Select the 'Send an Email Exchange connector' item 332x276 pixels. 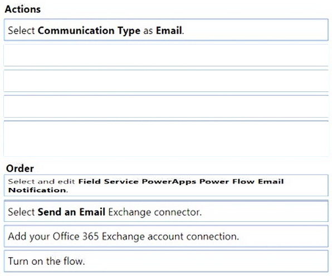point(166,211)
